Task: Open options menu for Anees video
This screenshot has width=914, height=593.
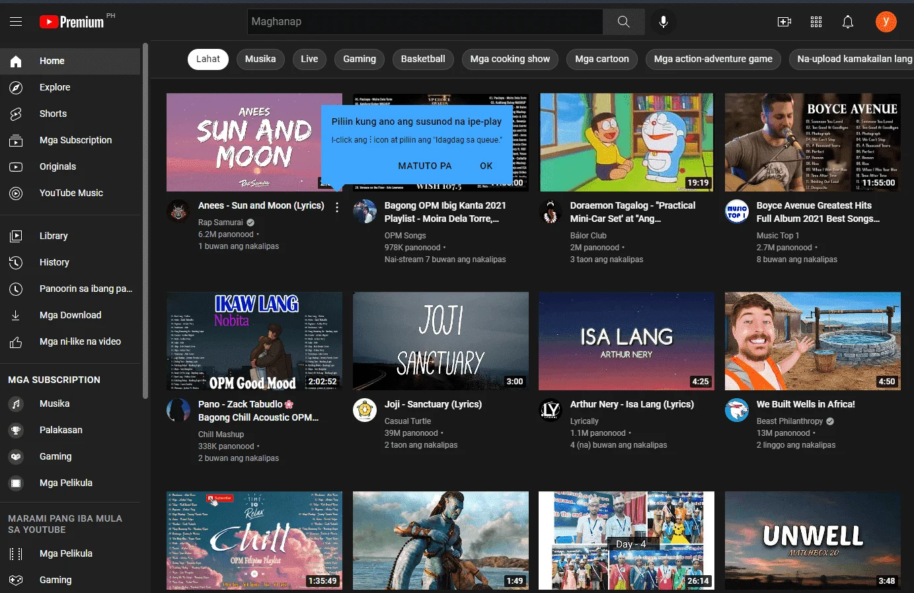Action: click(337, 207)
